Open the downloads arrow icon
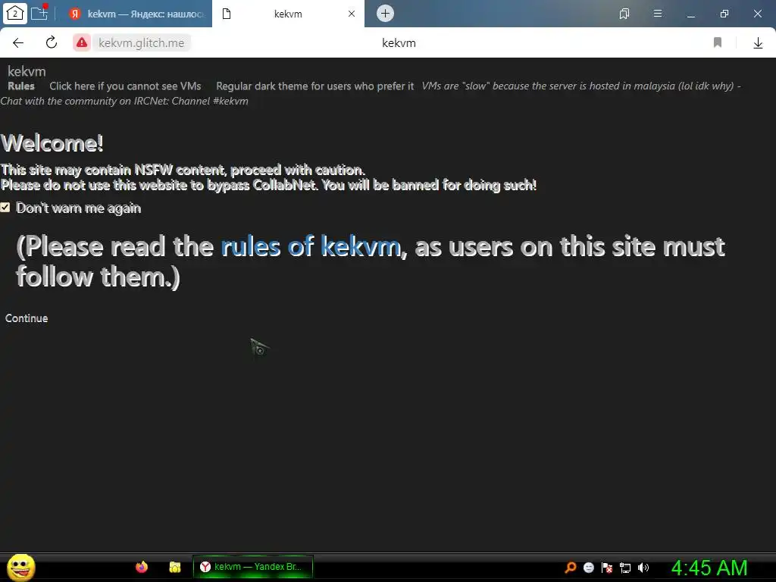 [x=758, y=43]
